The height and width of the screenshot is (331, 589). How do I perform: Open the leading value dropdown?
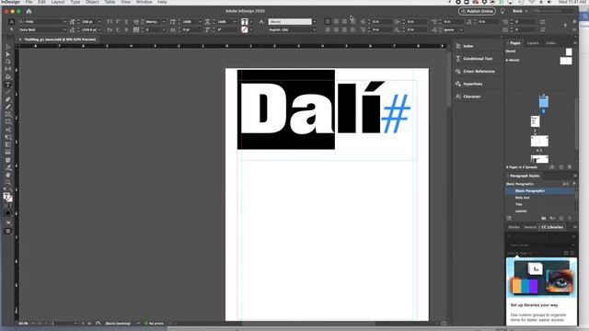[x=100, y=29]
